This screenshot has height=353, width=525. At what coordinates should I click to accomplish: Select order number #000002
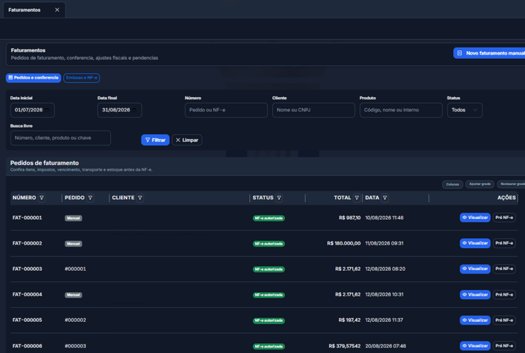click(75, 320)
